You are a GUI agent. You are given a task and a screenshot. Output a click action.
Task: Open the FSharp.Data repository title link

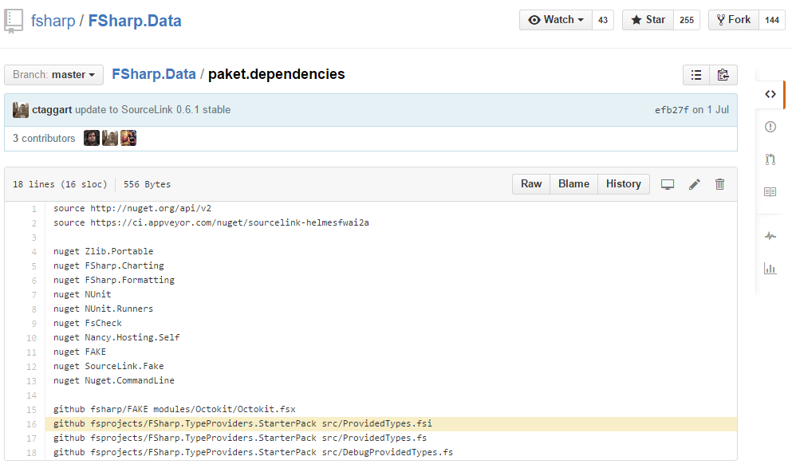pyautogui.click(x=135, y=21)
